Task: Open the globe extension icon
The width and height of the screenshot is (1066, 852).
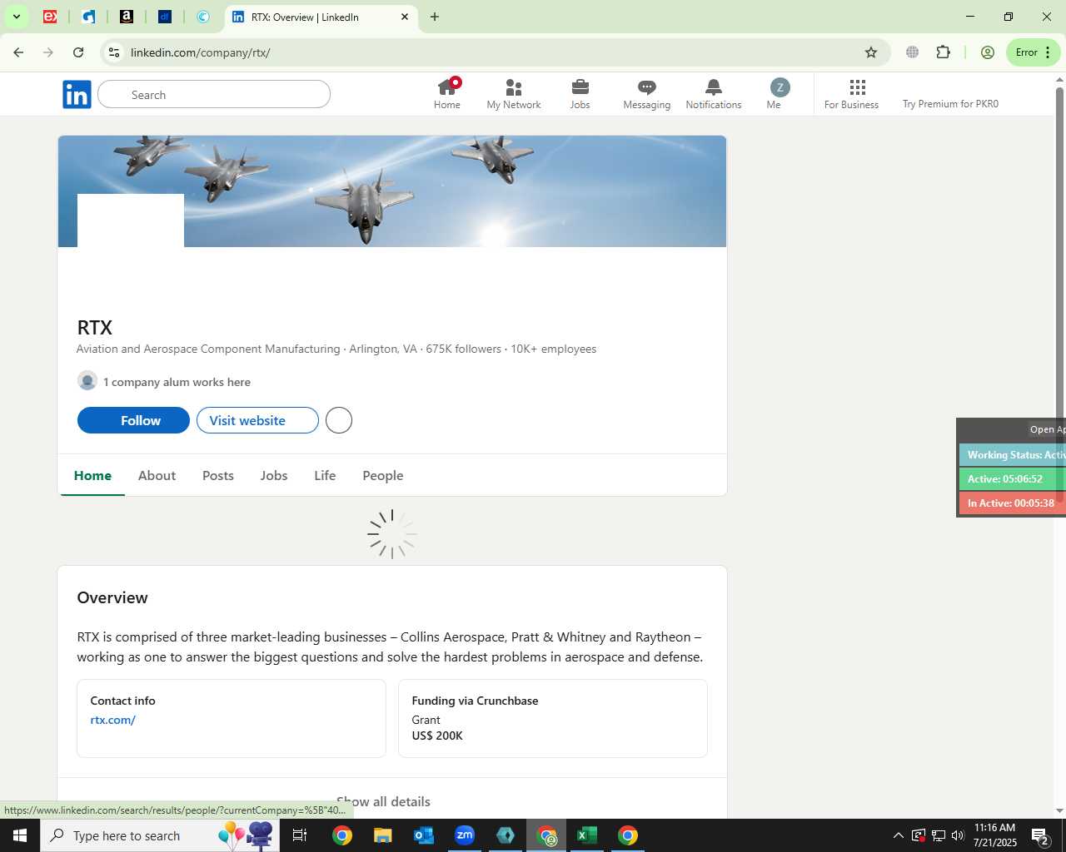Action: point(913,52)
